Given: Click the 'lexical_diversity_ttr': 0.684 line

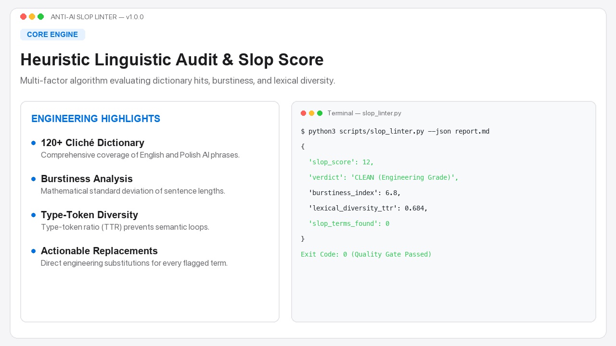Looking at the screenshot, I should 368,208.
